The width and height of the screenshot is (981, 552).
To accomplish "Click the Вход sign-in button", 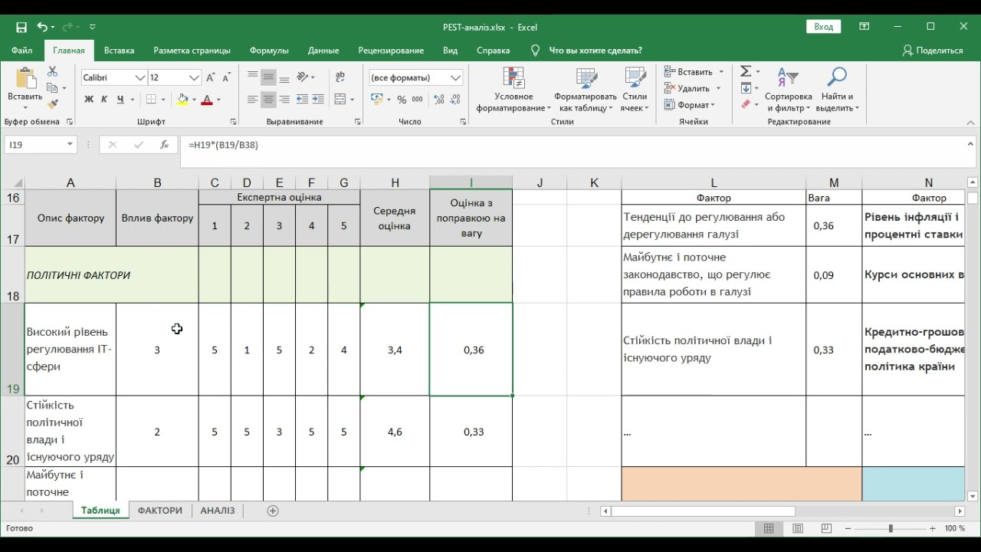I will (824, 27).
